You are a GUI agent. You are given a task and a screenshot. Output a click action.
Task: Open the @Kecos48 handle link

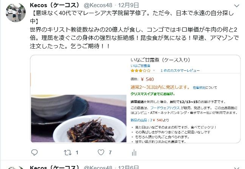(98, 5)
